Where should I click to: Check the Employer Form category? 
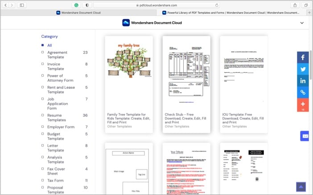[x=42, y=127]
